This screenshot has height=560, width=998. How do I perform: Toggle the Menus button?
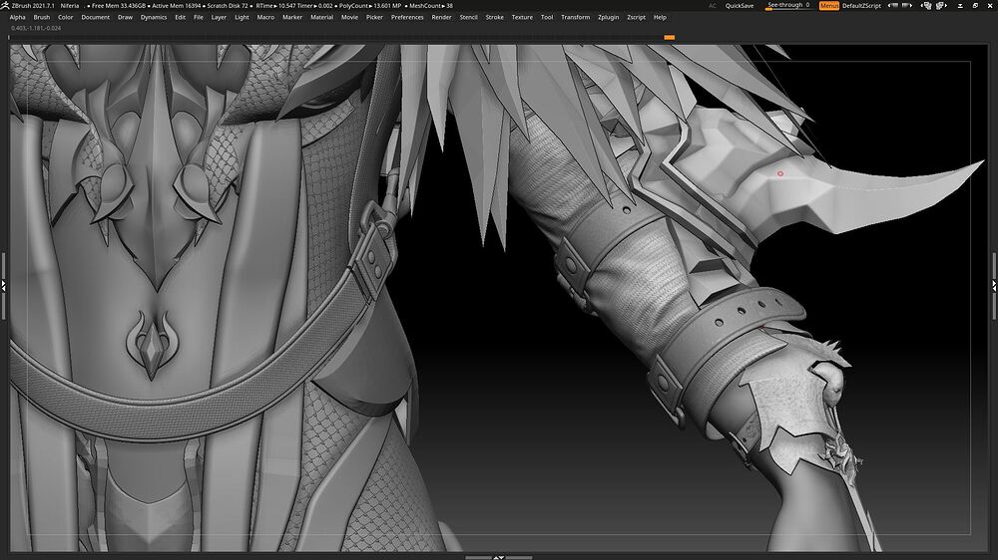[828, 6]
